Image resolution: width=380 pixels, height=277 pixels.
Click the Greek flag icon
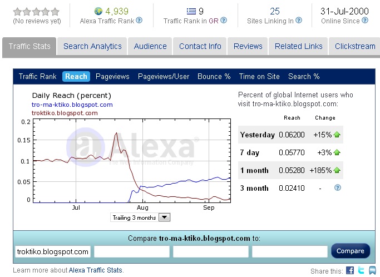191,11
